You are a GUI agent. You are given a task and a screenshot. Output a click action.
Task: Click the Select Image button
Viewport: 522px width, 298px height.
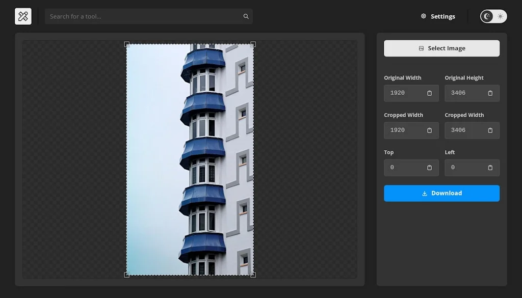(441, 48)
